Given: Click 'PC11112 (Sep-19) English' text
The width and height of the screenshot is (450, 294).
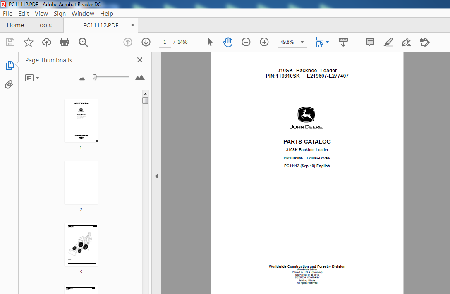Looking at the screenshot, I should [307, 166].
